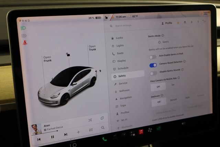Screen dimensions: 220x147
Task: Tap the volume speaker icon
Action: tap(183, 124)
